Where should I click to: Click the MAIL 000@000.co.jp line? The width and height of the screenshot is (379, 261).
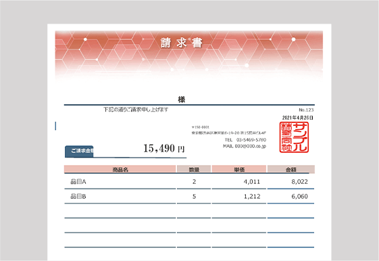pos(245,146)
